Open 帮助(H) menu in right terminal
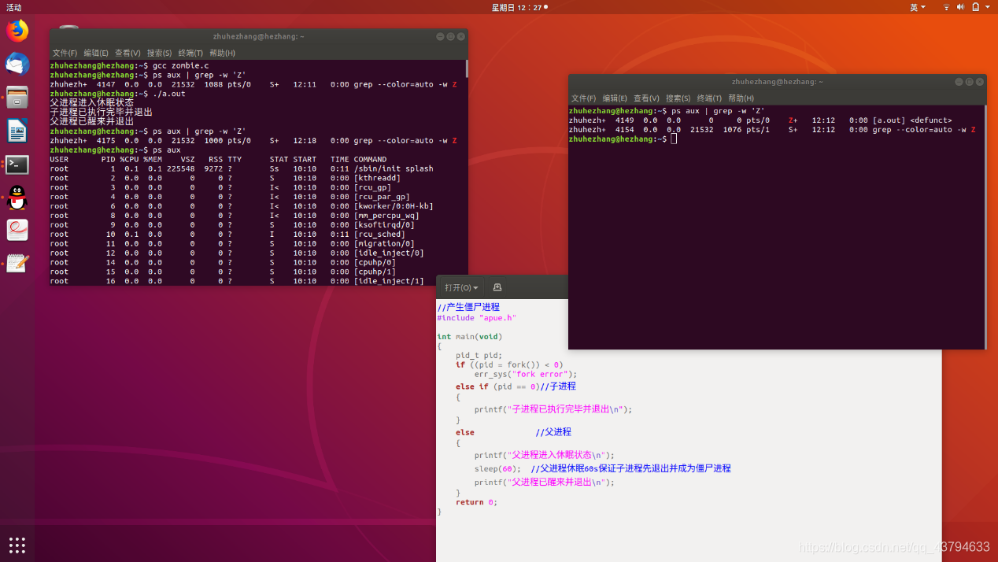The image size is (998, 562). pos(741,98)
